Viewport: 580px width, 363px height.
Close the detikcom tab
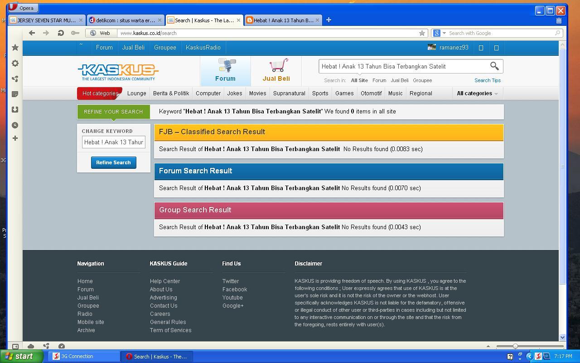pos(159,20)
